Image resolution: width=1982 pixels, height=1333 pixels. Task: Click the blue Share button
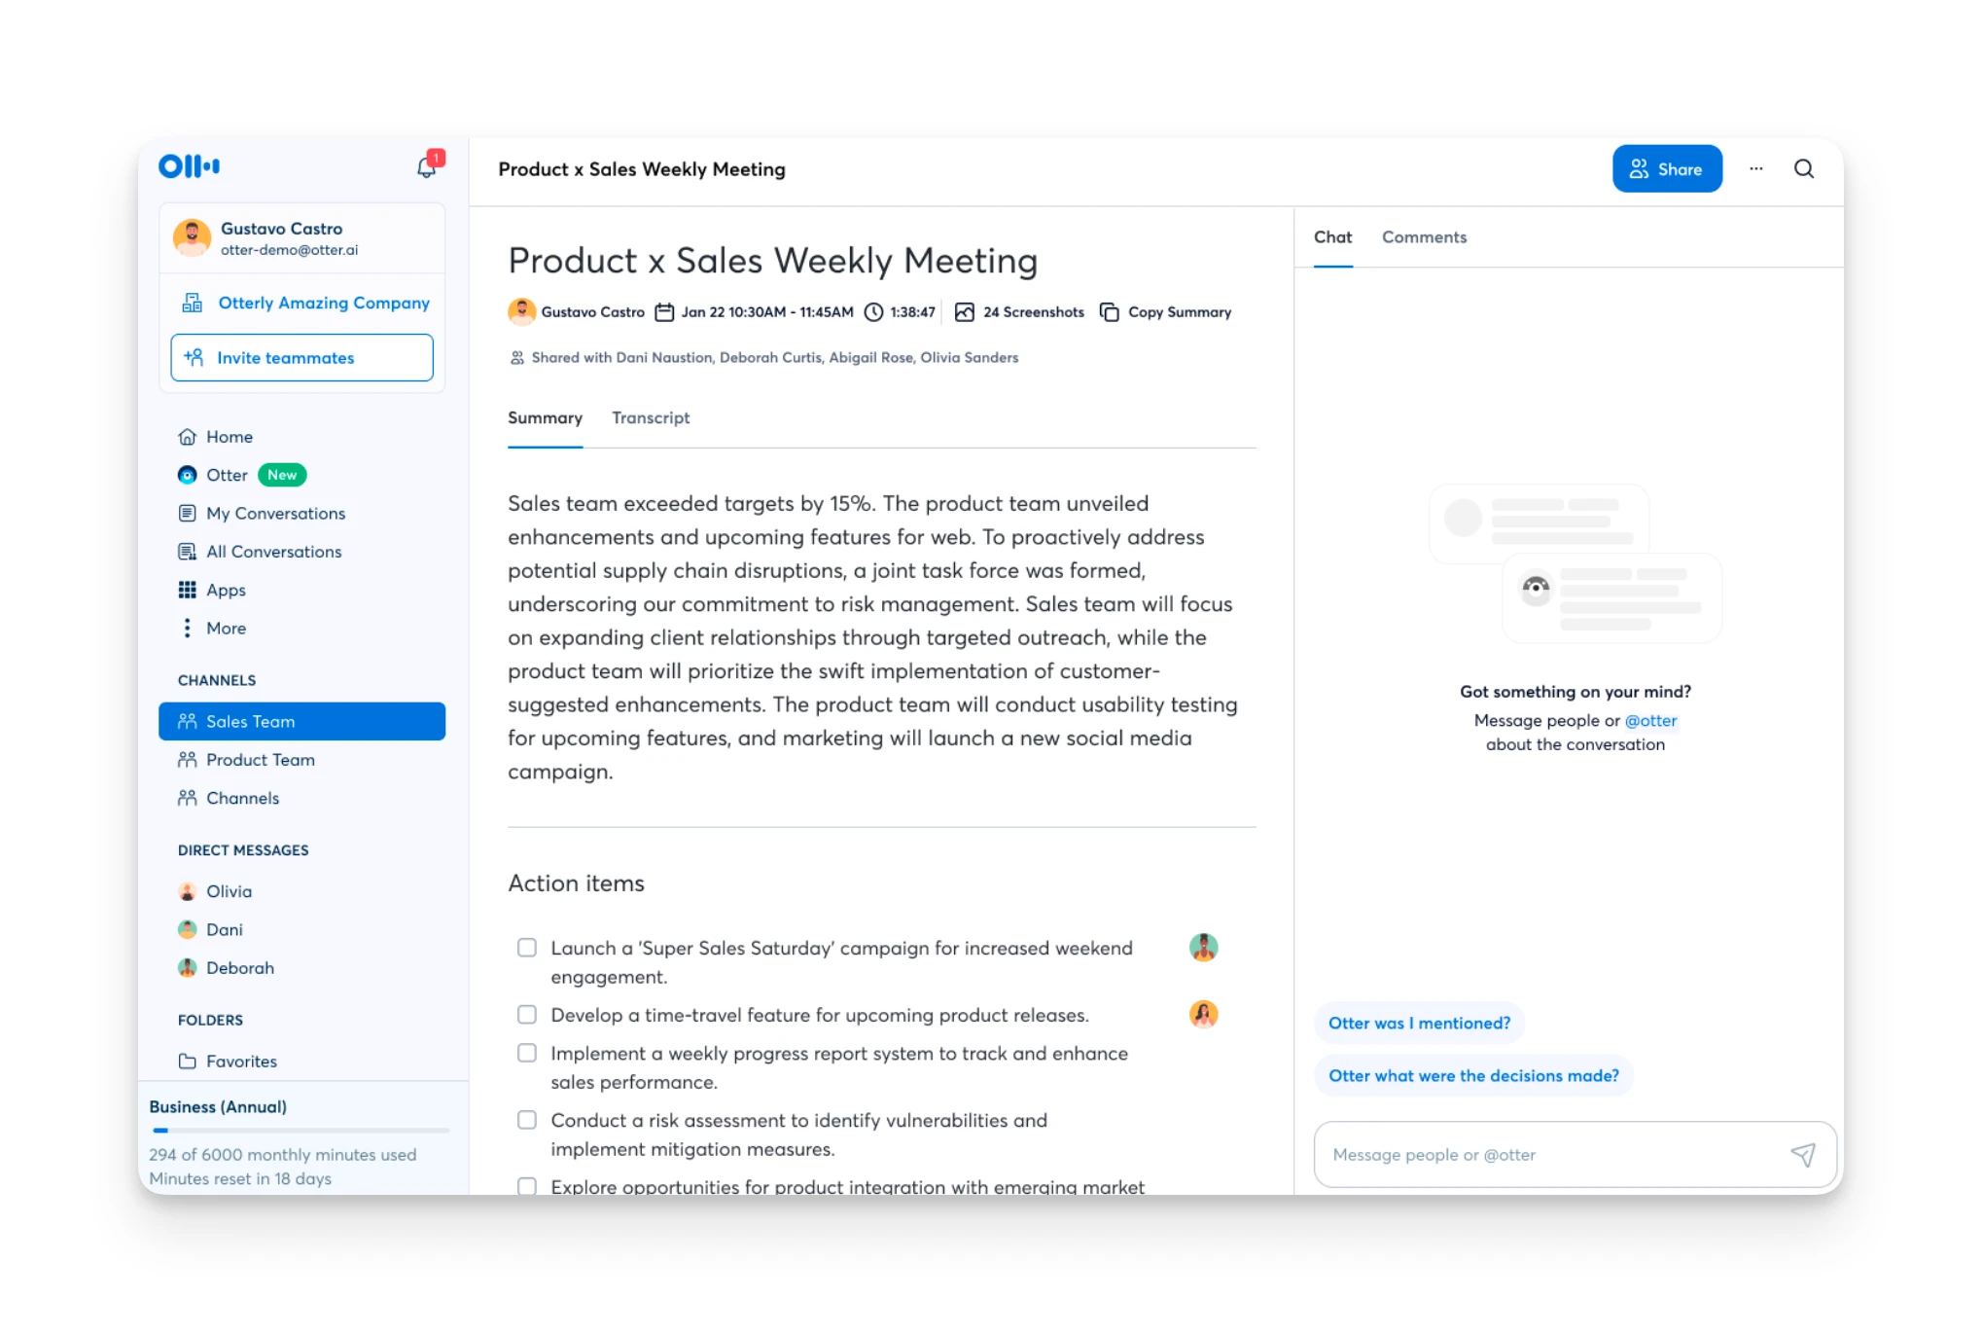tap(1666, 169)
